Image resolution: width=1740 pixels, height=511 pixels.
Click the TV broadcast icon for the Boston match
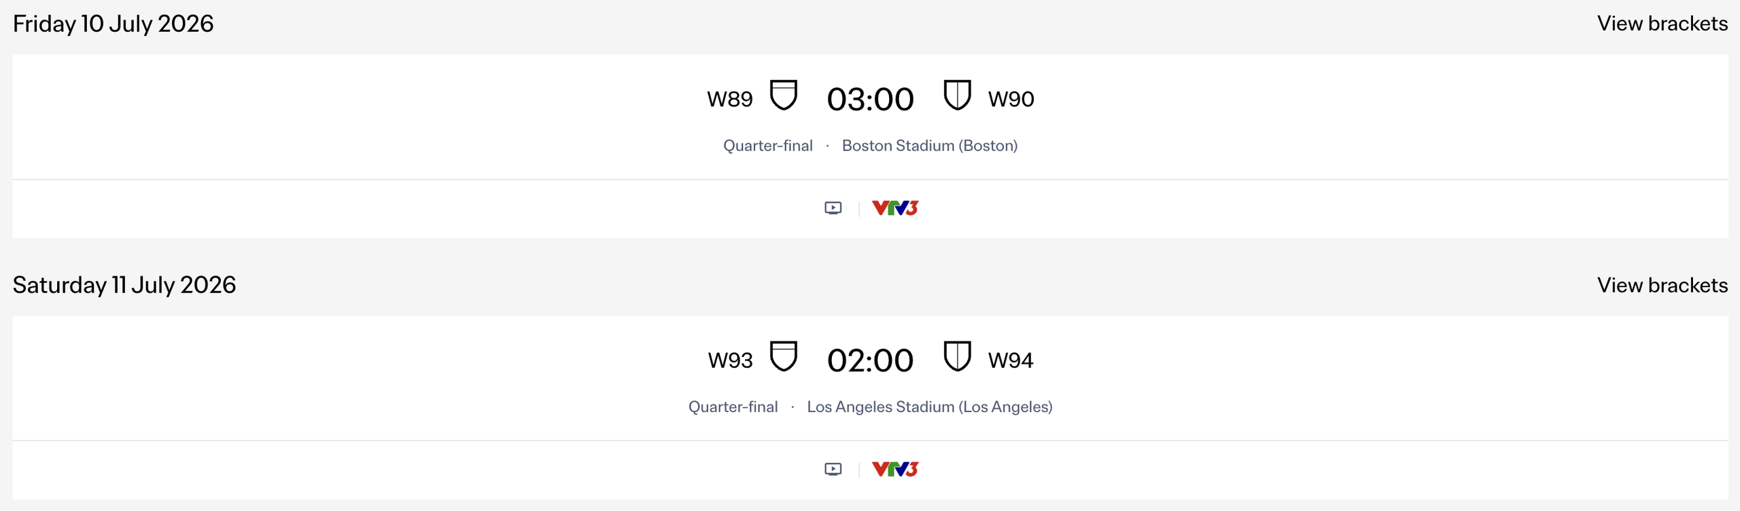[833, 208]
